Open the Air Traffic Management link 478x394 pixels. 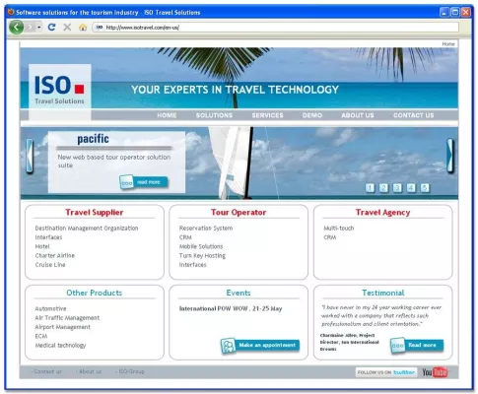pyautogui.click(x=67, y=318)
